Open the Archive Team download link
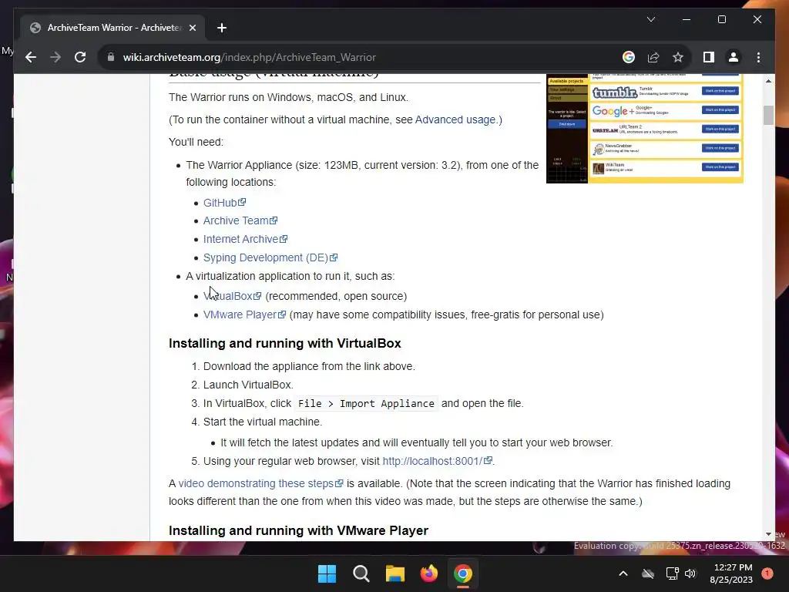 tap(240, 221)
